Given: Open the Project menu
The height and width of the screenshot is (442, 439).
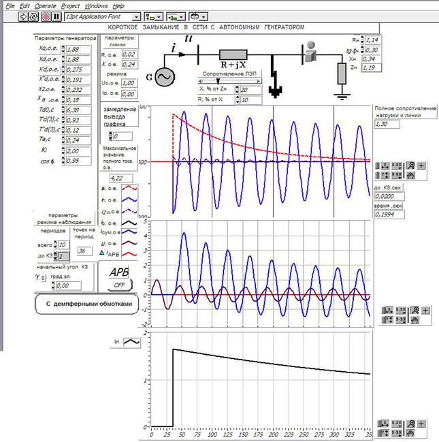Looking at the screenshot, I should [70, 5].
